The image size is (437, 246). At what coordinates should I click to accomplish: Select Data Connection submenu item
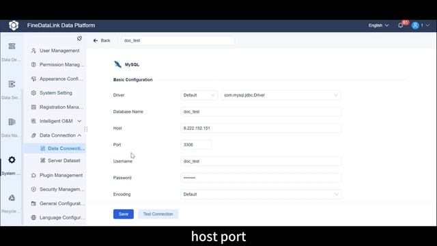point(55,148)
